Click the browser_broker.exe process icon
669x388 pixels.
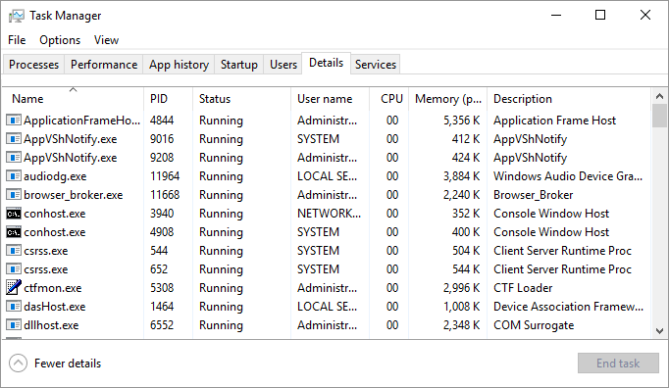pos(14,195)
